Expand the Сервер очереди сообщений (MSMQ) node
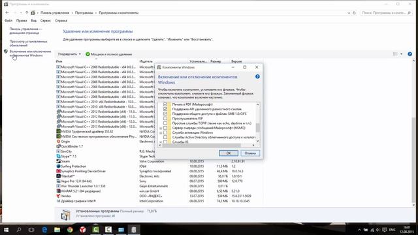Image resolution: width=418 pixels, height=235 pixels. (x=161, y=128)
